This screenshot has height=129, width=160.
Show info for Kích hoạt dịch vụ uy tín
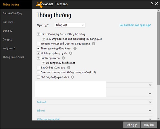click(70, 53)
